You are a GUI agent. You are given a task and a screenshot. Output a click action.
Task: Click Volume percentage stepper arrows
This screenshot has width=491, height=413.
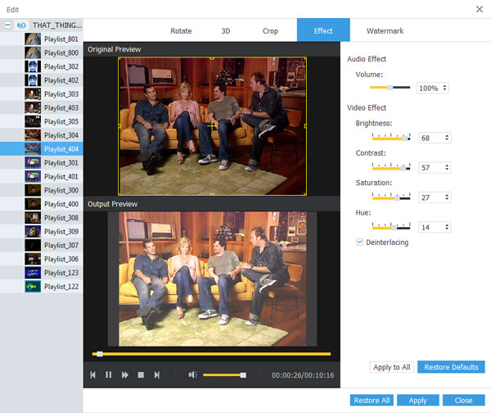click(444, 88)
